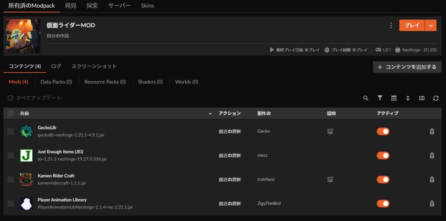Open the search icon in content toolbar
This screenshot has height=221, width=446.
(366, 98)
